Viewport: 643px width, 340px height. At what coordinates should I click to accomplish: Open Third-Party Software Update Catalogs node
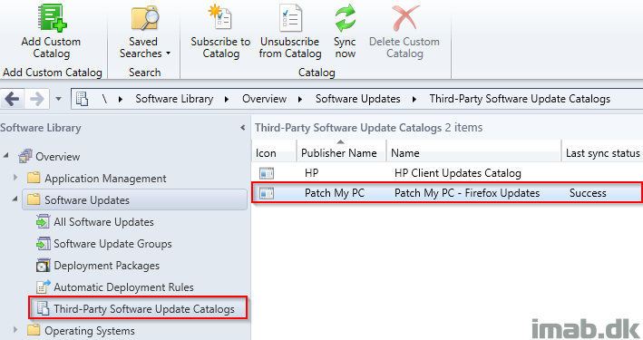point(144,309)
